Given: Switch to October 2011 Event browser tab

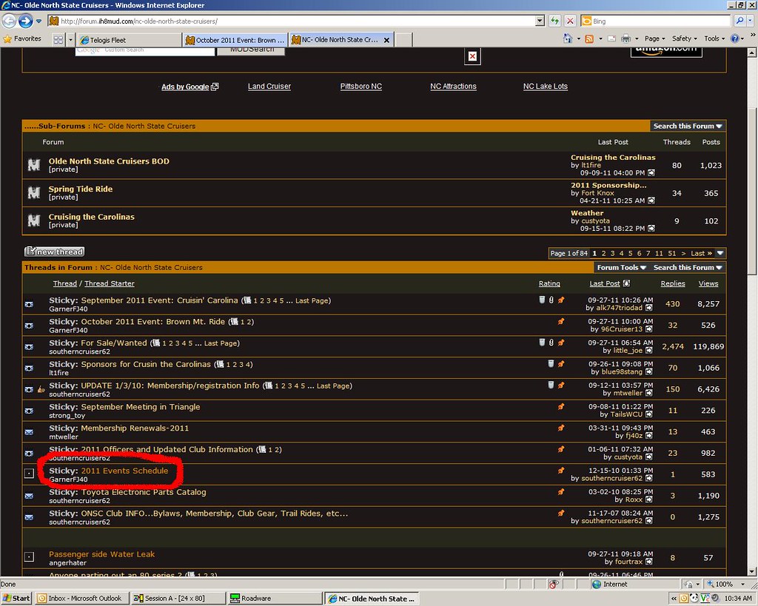Looking at the screenshot, I should (235, 40).
